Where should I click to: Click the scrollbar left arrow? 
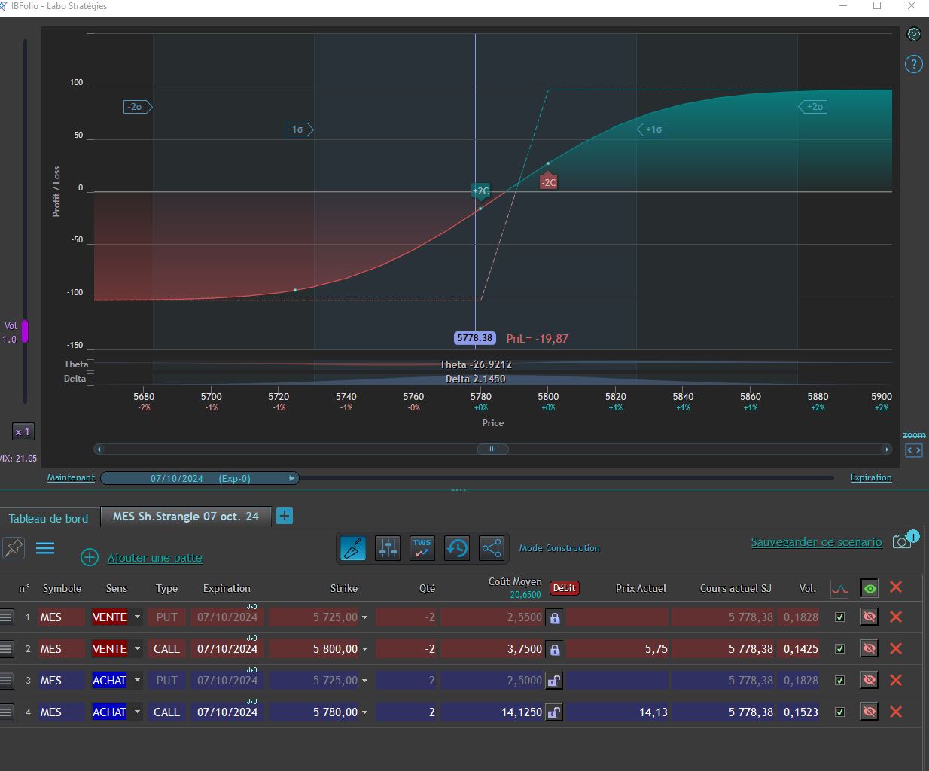99,449
